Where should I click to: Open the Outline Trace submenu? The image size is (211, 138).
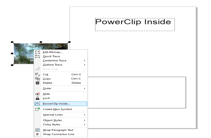tap(61, 65)
